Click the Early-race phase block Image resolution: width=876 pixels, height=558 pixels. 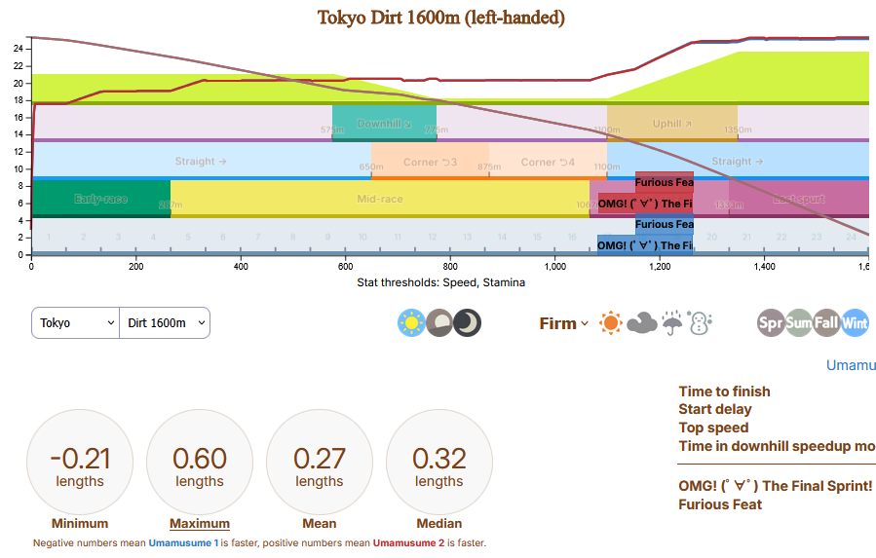[101, 199]
